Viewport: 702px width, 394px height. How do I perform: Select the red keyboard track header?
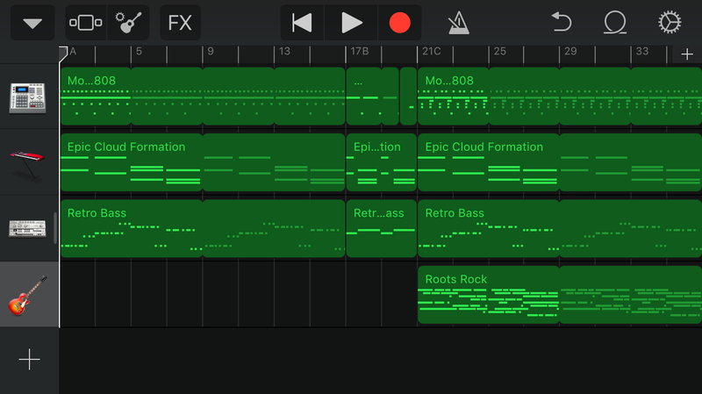[28, 163]
